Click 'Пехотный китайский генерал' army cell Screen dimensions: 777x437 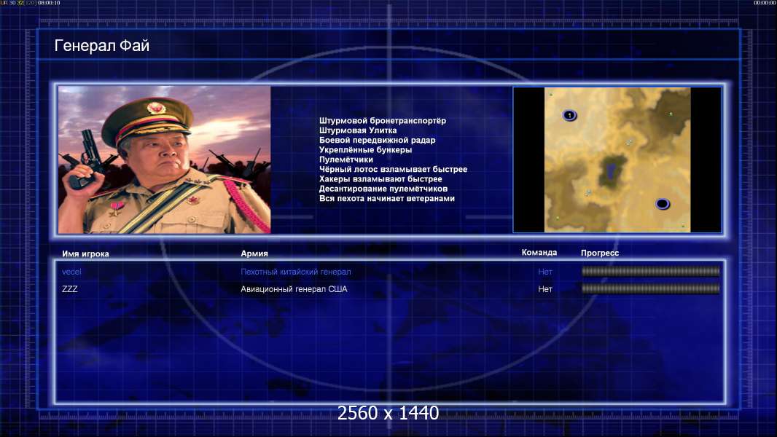(296, 272)
